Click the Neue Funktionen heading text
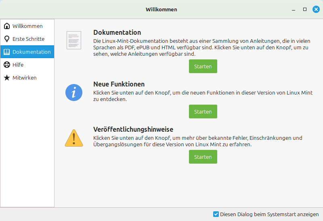323x221 pixels. (x=119, y=84)
